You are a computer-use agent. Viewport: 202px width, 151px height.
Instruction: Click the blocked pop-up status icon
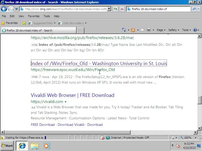coord(102,138)
